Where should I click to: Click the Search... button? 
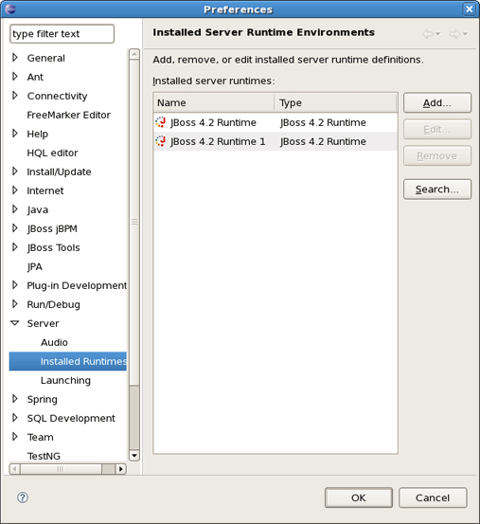point(437,190)
